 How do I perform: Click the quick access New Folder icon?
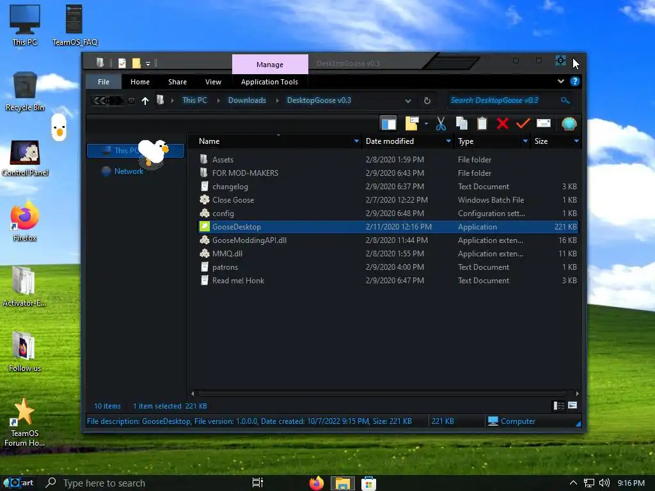click(136, 63)
